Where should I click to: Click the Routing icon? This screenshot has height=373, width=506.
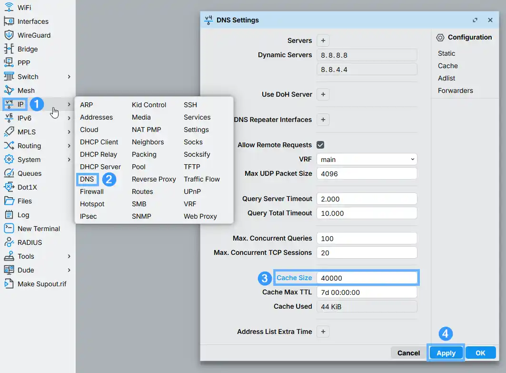9,146
